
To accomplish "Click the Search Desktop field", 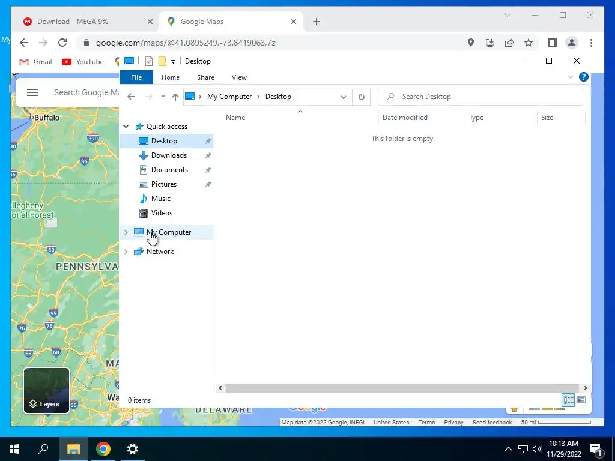I will [x=480, y=97].
